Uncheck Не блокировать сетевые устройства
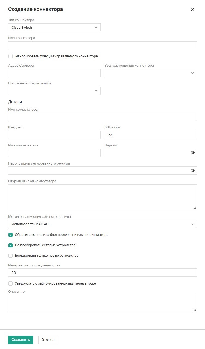This screenshot has height=349, width=205. (x=11, y=245)
